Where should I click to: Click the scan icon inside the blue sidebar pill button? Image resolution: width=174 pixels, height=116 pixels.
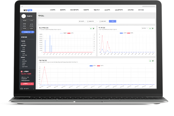coord(33,32)
